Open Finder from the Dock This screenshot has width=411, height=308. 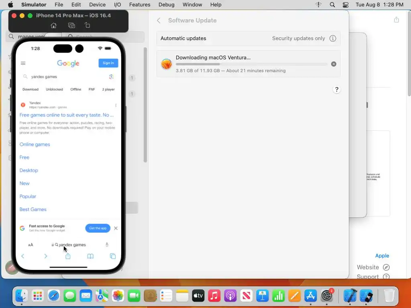pos(22,296)
